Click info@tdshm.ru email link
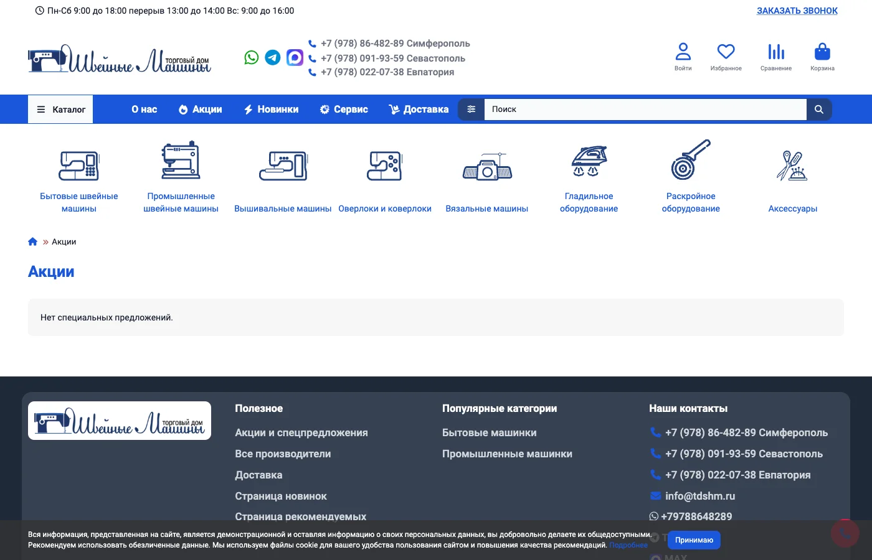Screen dimensions: 872x560 click(699, 496)
